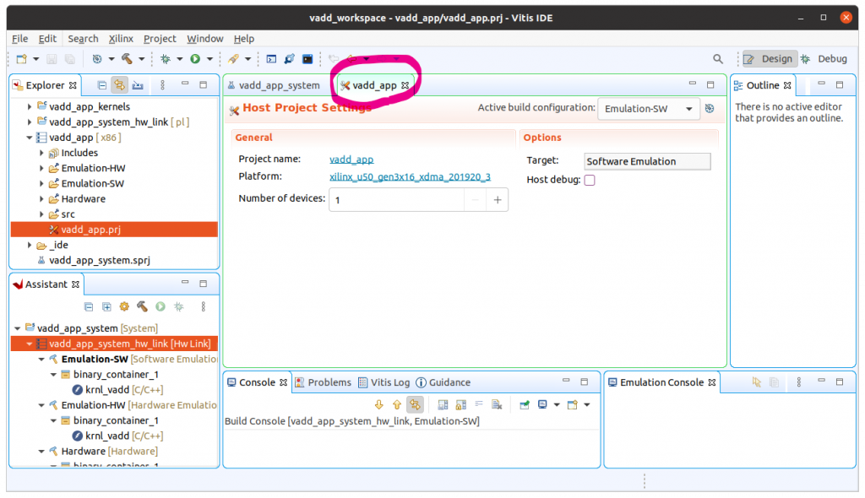
Task: Open Active build configuration dropdown
Action: [x=649, y=109]
